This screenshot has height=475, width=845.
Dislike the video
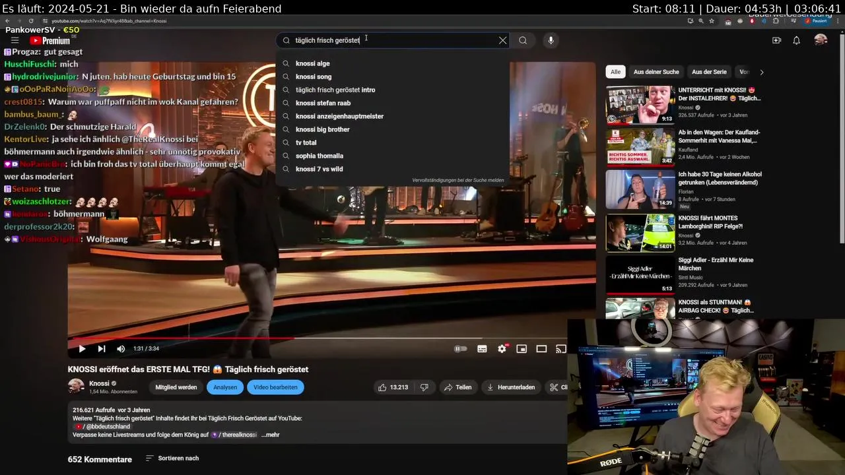424,387
